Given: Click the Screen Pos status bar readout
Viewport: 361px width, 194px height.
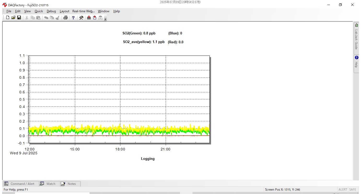Looking at the screenshot, I should (282, 190).
